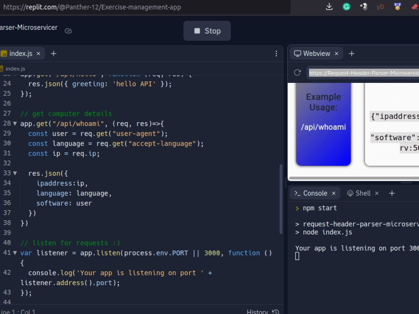This screenshot has width=419, height=314.
Task: Click the 'get computer details' comment
Action: point(66,114)
